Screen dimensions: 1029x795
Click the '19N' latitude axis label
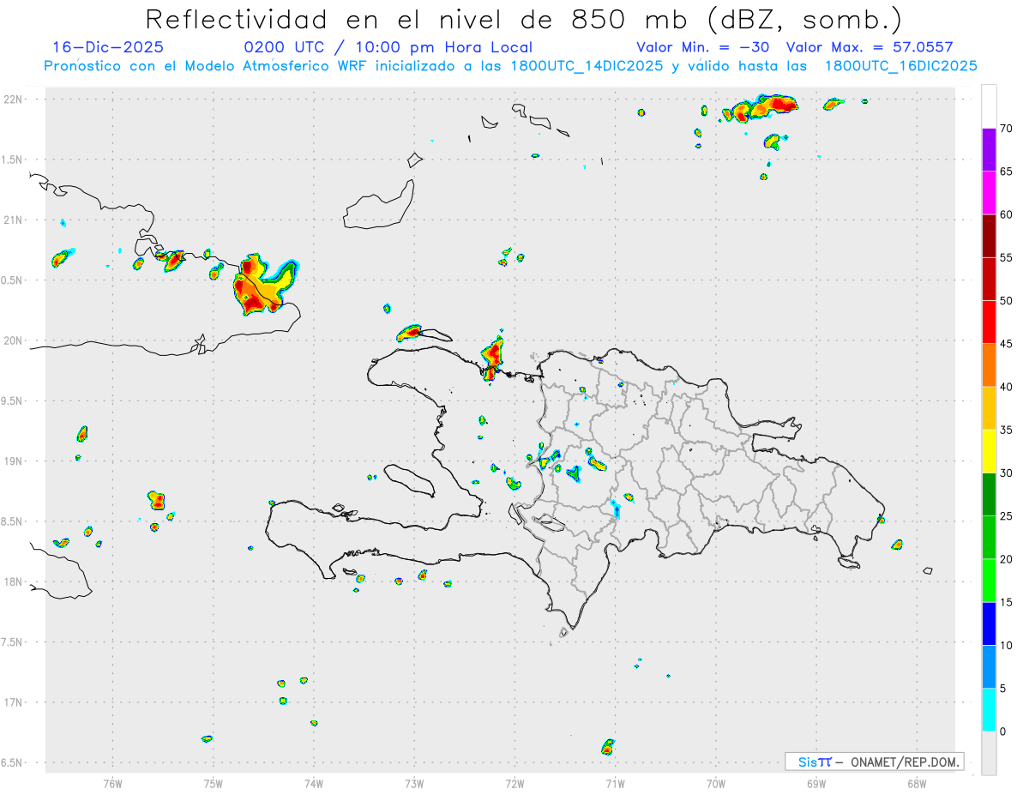(x=13, y=461)
